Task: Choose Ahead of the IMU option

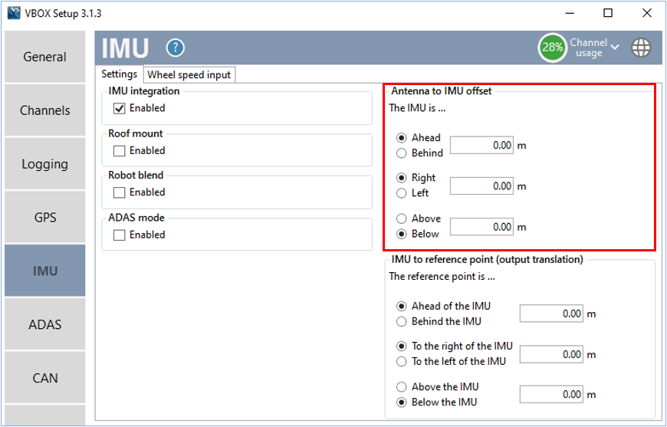Action: pyautogui.click(x=401, y=306)
